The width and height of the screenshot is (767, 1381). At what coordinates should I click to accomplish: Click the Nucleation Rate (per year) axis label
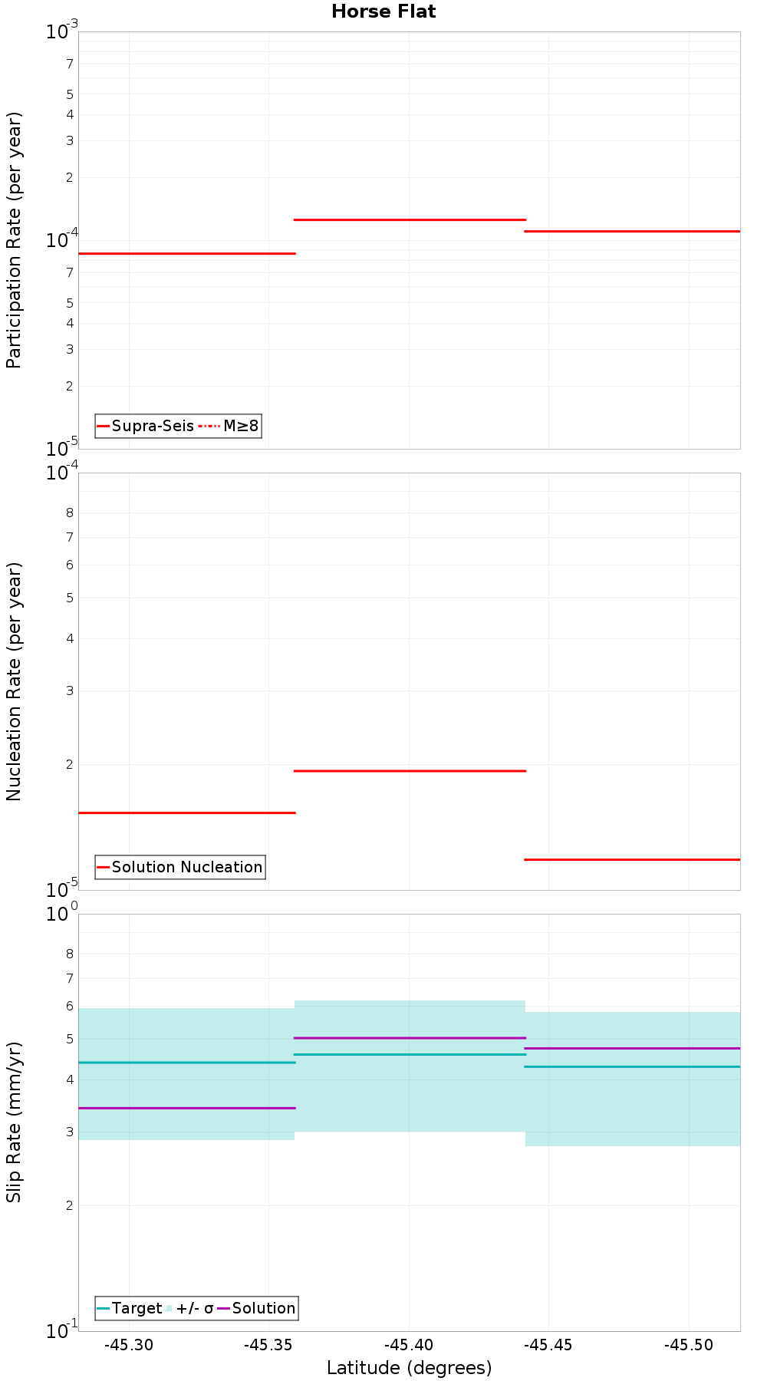point(14,681)
